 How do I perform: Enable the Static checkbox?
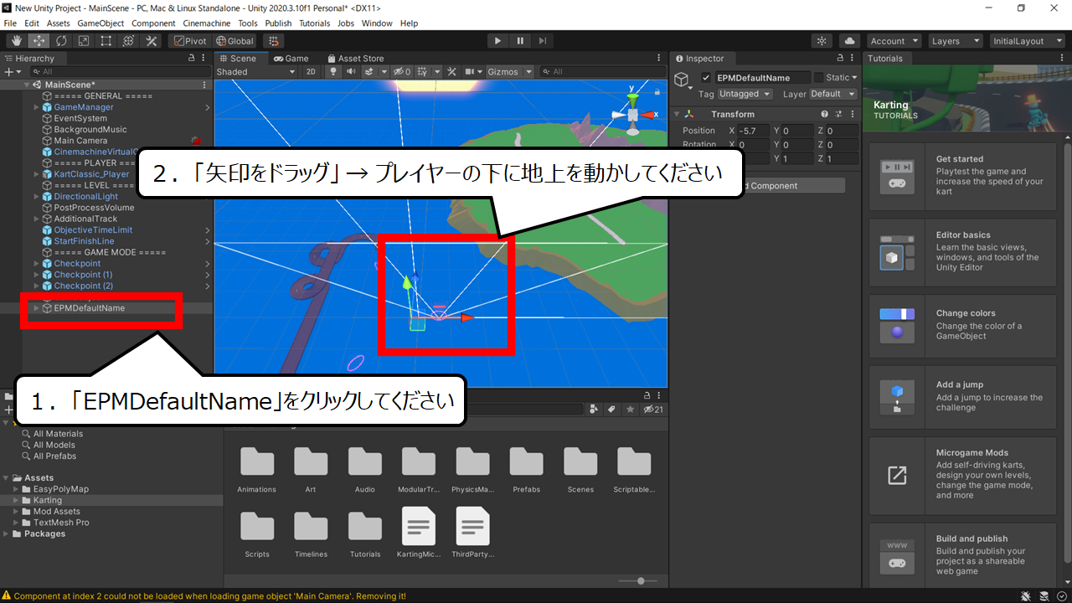pos(818,77)
